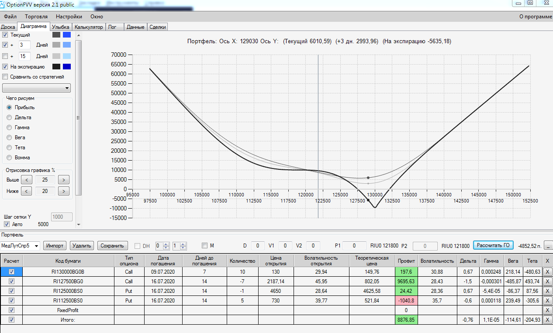Image resolution: width=553 pixels, height=333 pixels.
Task: Enable the plus 15 days curve checkbox
Action: (5, 56)
